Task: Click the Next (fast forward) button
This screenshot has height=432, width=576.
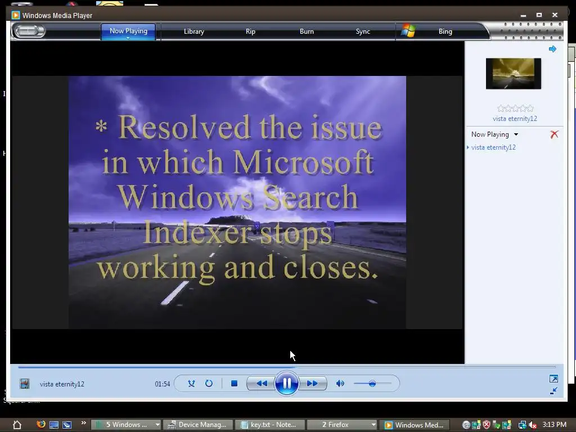Action: tap(312, 384)
